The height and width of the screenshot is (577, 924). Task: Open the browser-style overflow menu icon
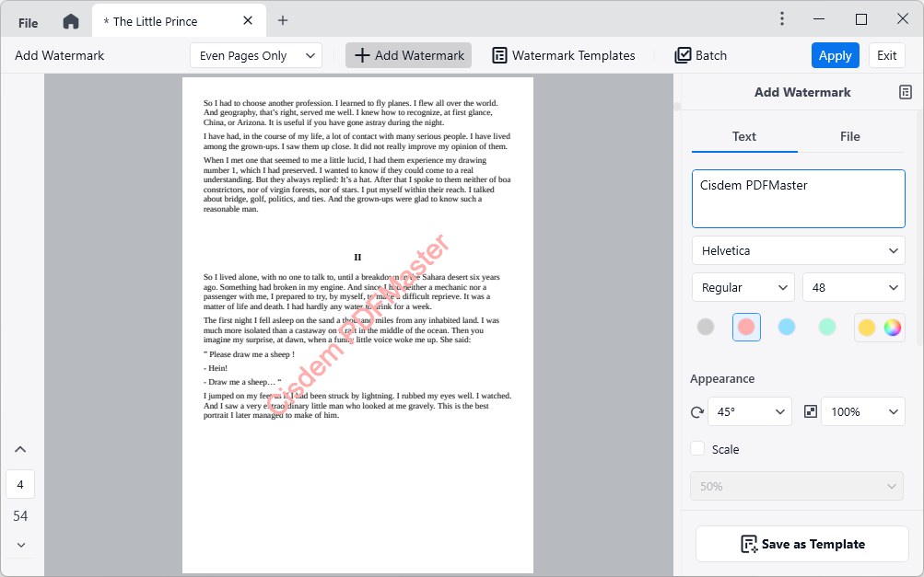pos(781,18)
